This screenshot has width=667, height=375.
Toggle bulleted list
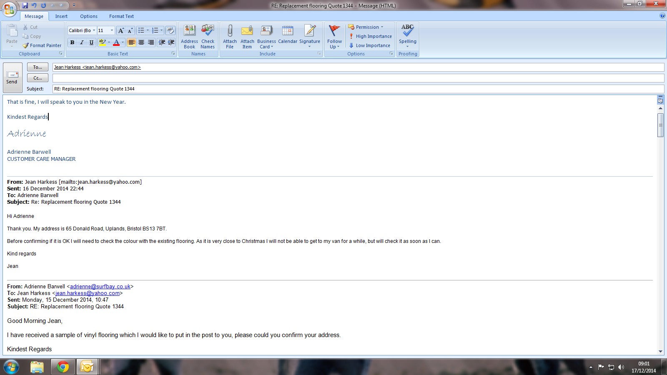(x=141, y=30)
